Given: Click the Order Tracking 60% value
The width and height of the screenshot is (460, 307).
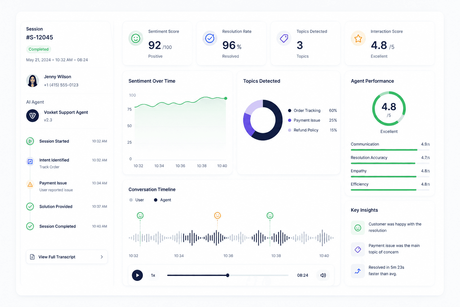Looking at the screenshot, I should pyautogui.click(x=333, y=111).
